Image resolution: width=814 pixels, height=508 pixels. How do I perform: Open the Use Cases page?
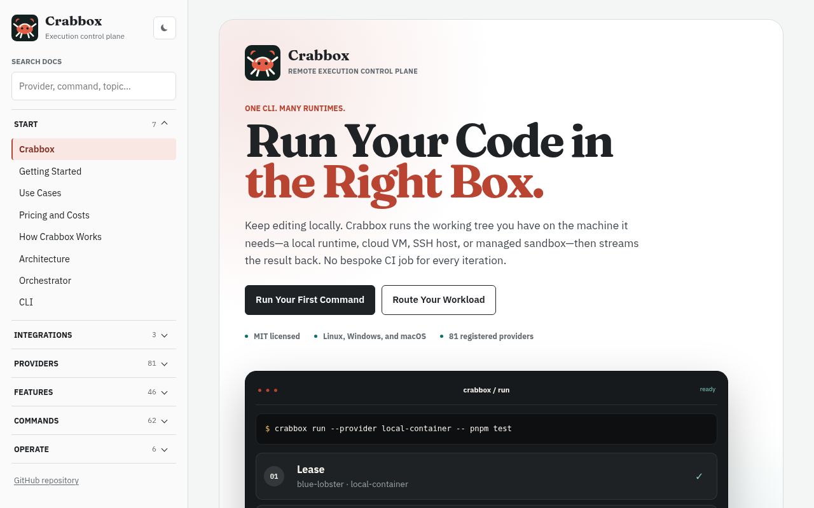[93, 193]
